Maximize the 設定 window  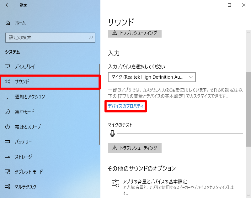tap(229, 5)
